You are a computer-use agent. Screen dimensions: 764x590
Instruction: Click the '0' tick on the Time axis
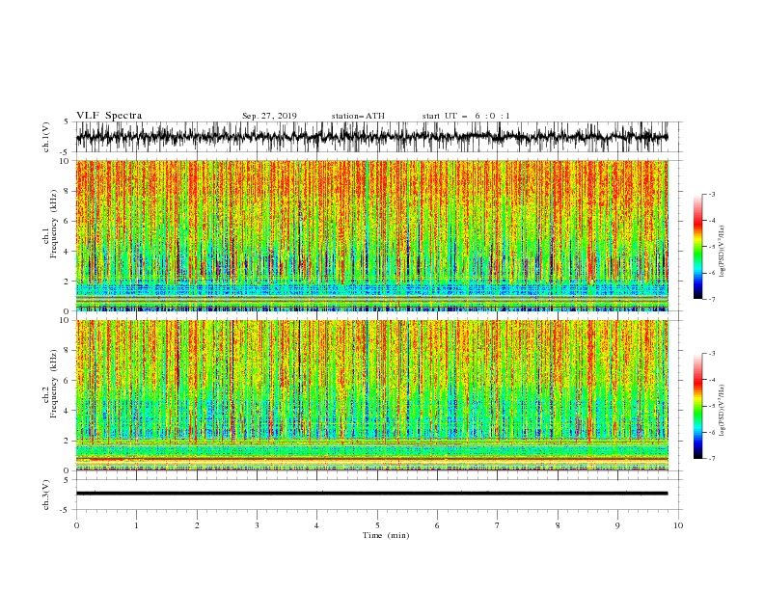76,525
